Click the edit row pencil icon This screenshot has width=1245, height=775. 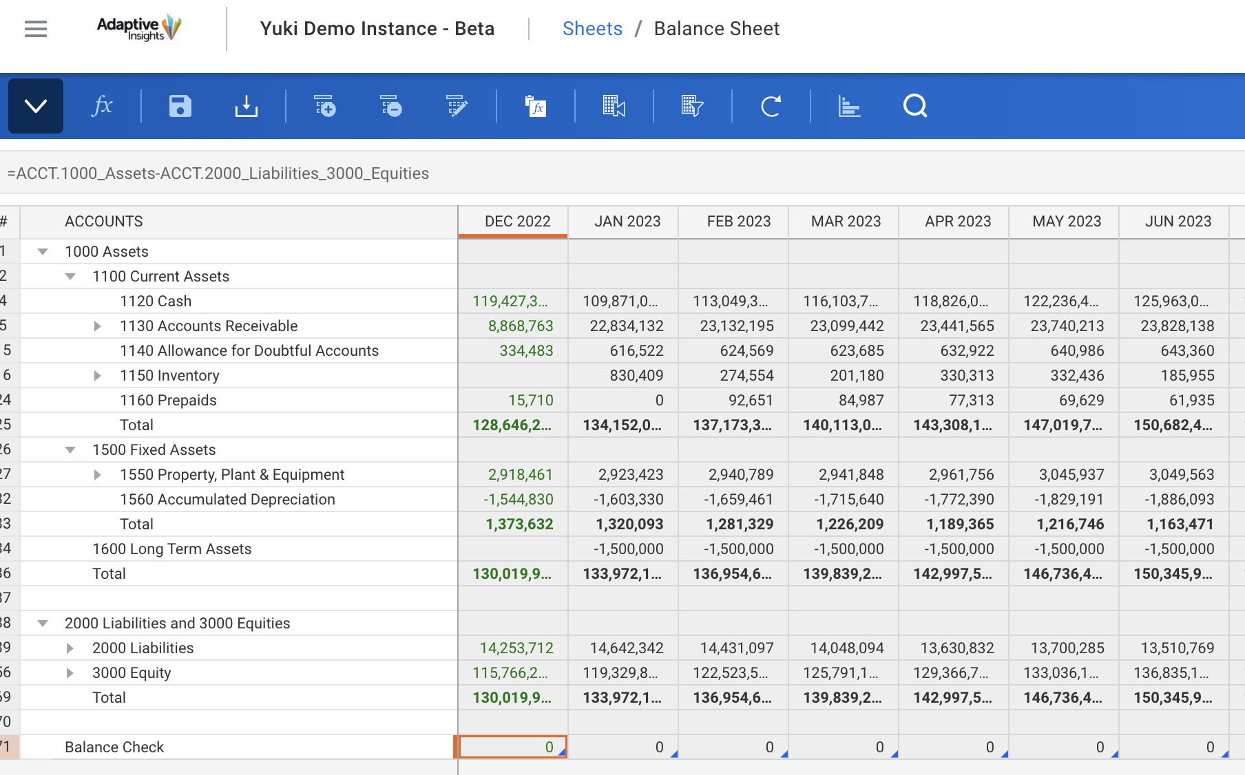pyautogui.click(x=457, y=107)
